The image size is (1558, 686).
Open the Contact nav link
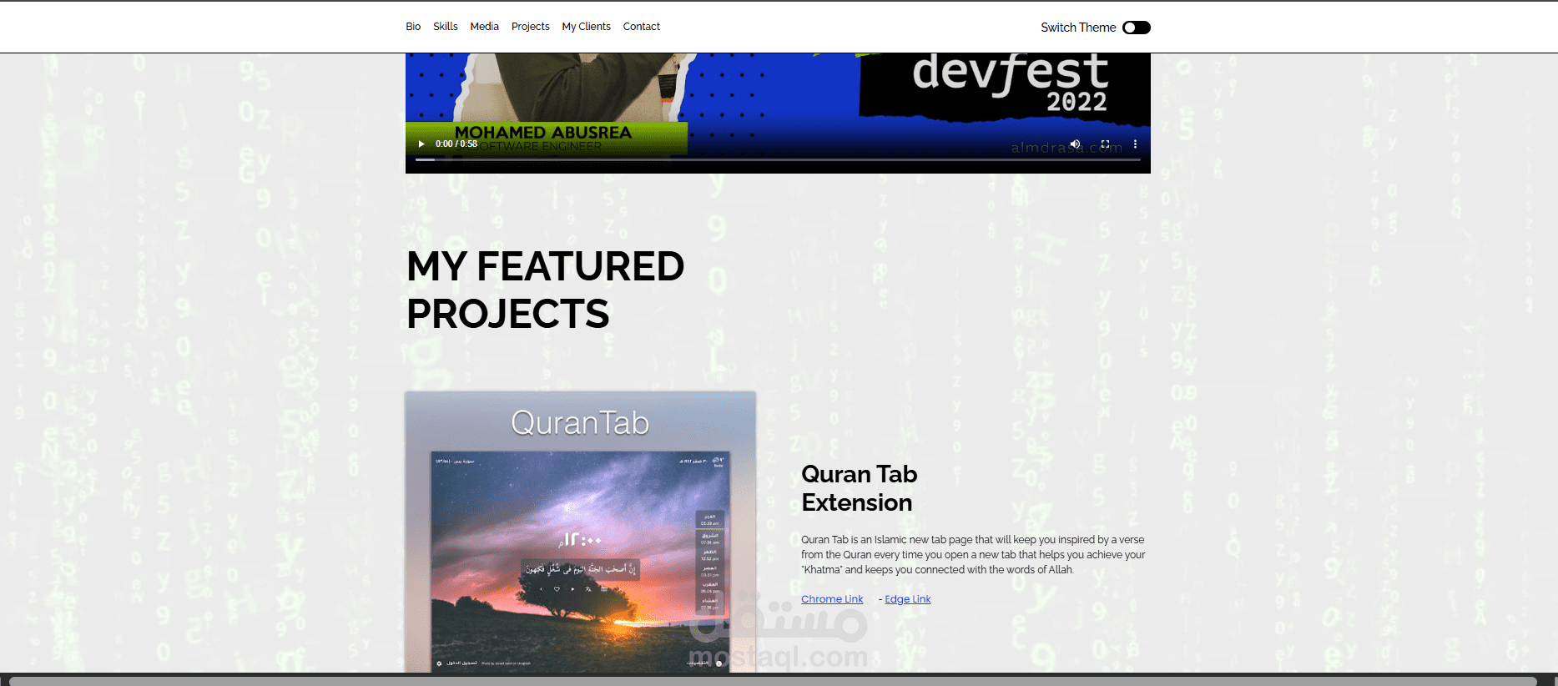(642, 27)
